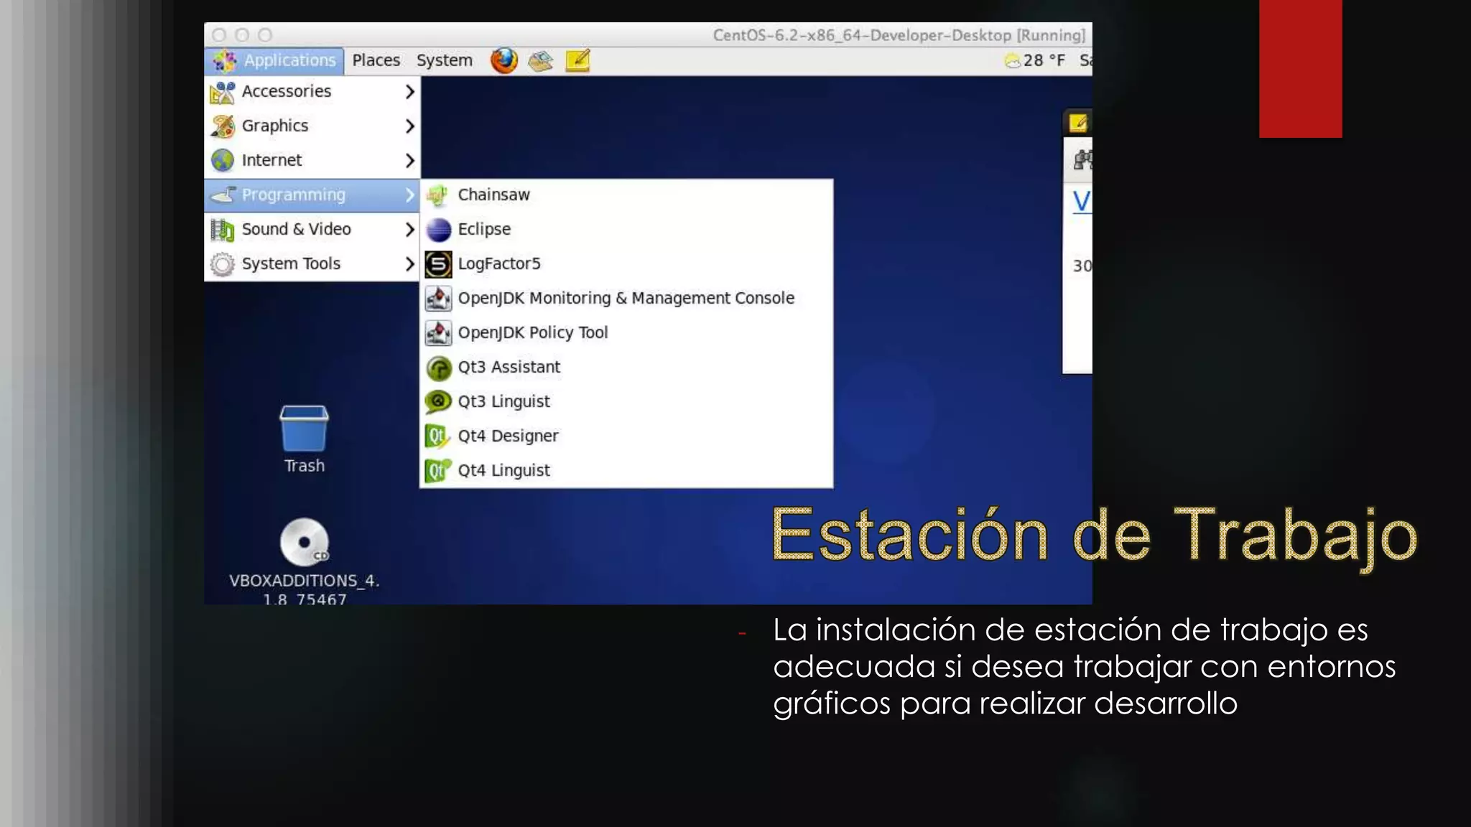Open OpenJDK Policy Tool entry
Image resolution: width=1471 pixels, height=827 pixels.
click(x=626, y=333)
